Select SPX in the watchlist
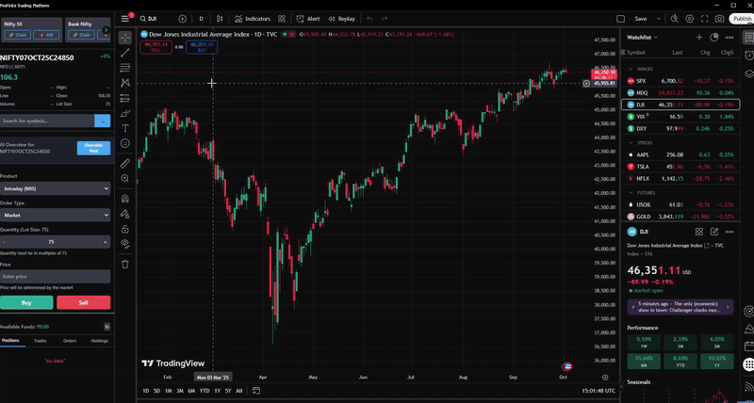 680,81
